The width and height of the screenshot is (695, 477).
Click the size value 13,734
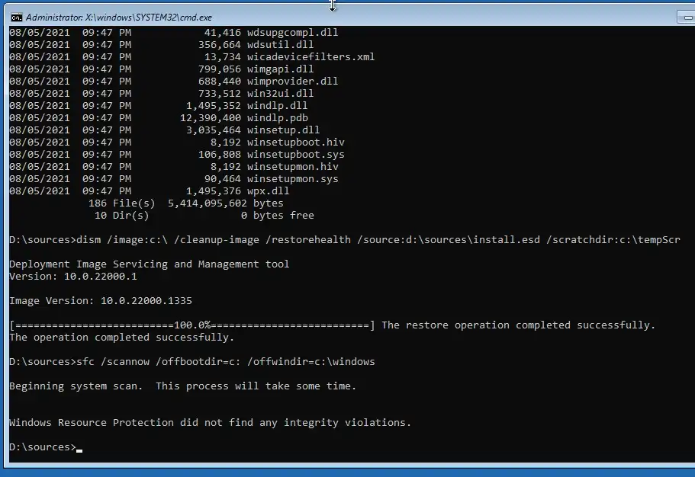pos(223,56)
